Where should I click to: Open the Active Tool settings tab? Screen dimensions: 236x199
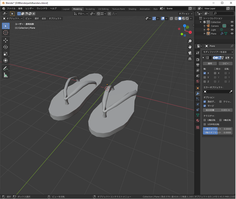[x=198, y=52]
